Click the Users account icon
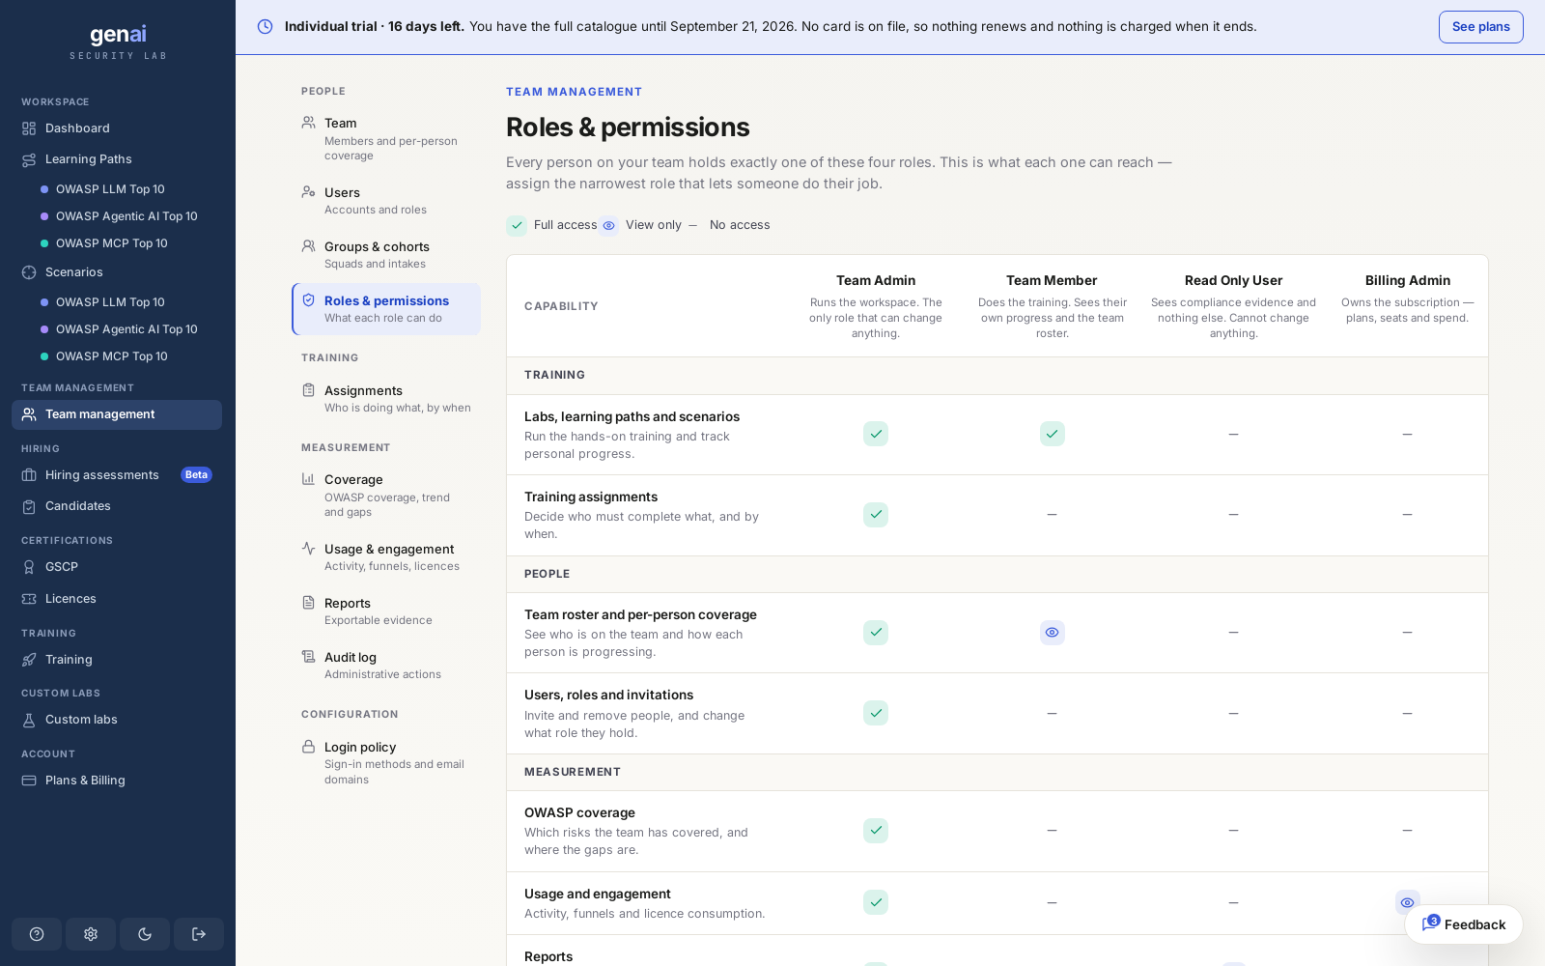 [x=309, y=192]
